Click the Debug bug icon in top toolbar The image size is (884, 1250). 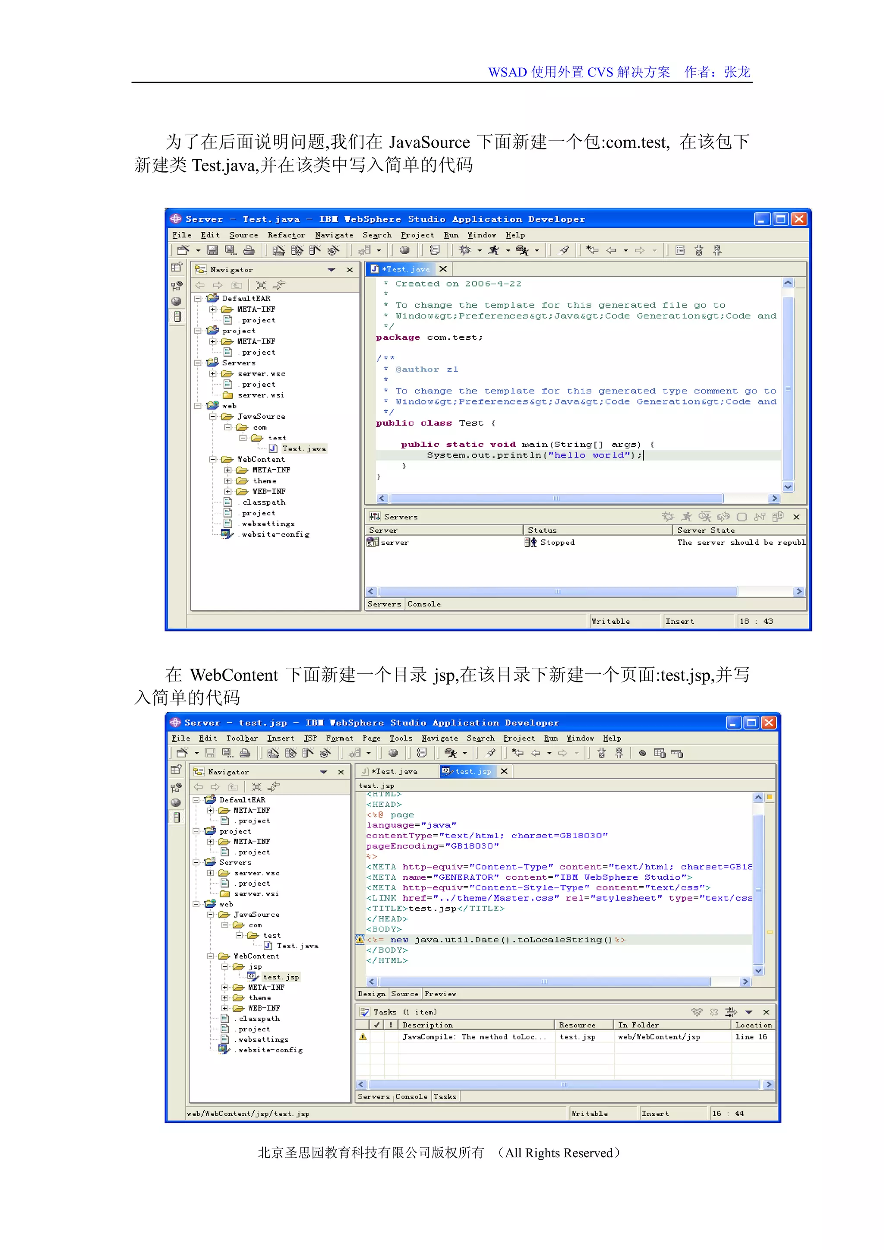[464, 250]
